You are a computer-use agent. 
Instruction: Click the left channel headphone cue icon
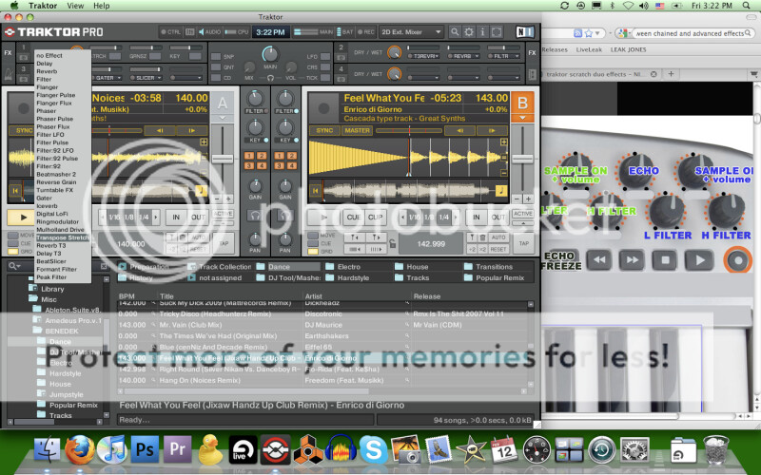(254, 216)
